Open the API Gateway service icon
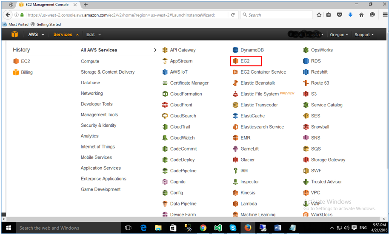The image size is (389, 234). pyautogui.click(x=165, y=50)
